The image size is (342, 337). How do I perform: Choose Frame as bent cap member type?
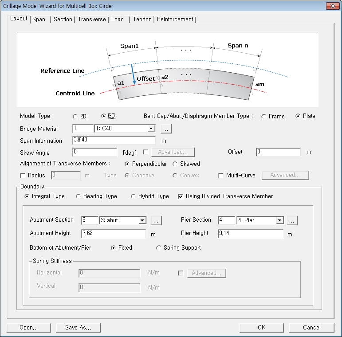264,117
